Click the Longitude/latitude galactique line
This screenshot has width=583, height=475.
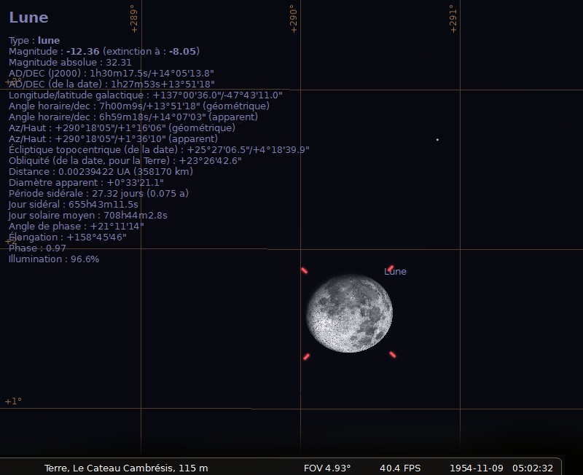[145, 95]
